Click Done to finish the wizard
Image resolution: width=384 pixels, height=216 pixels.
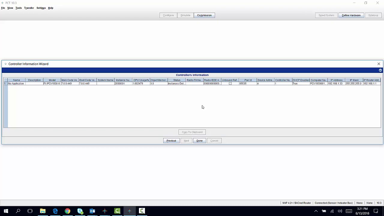199,141
